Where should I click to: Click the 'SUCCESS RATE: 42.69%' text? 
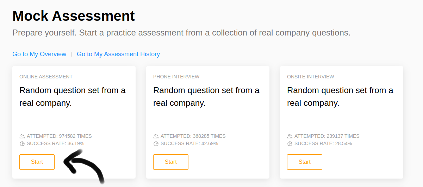click(189, 144)
